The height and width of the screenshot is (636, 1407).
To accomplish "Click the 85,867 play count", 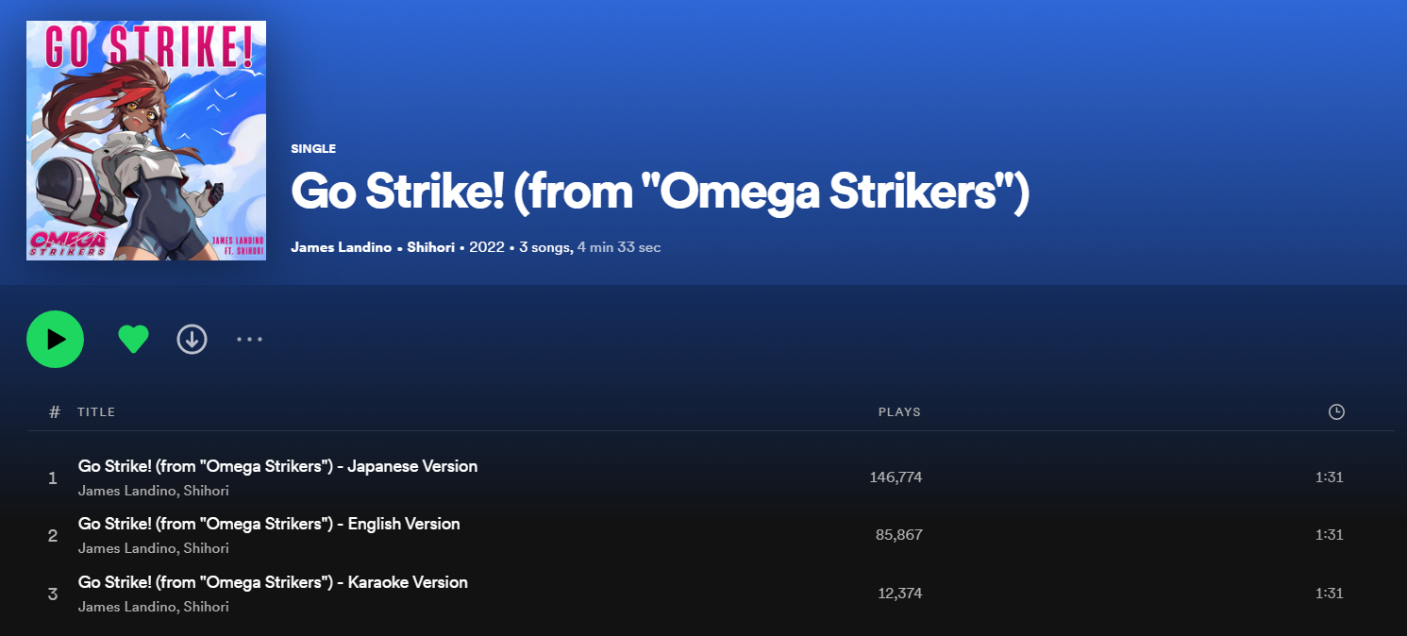I will [x=898, y=535].
